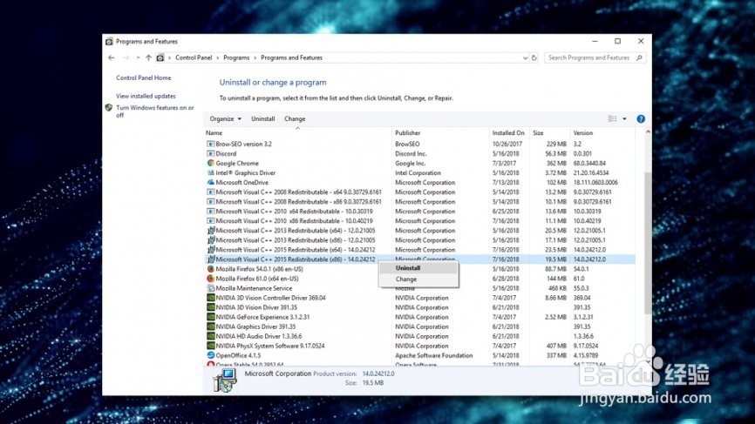Open View installed updates link
Screen dimensions: 755x424
click(x=146, y=96)
